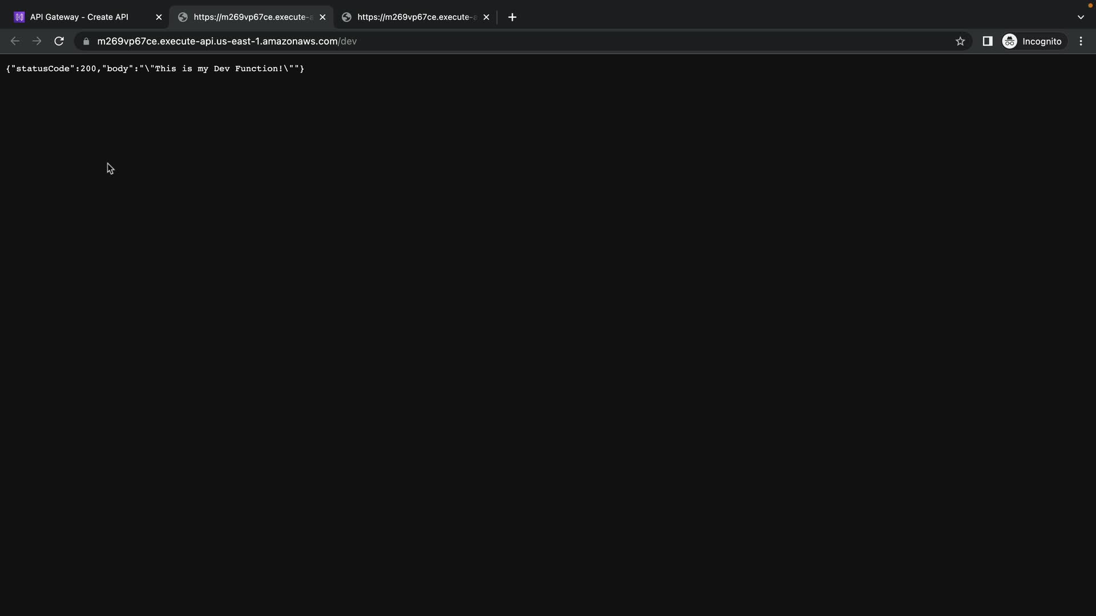Click the lock site information icon
This screenshot has width=1096, height=616.
[x=86, y=41]
